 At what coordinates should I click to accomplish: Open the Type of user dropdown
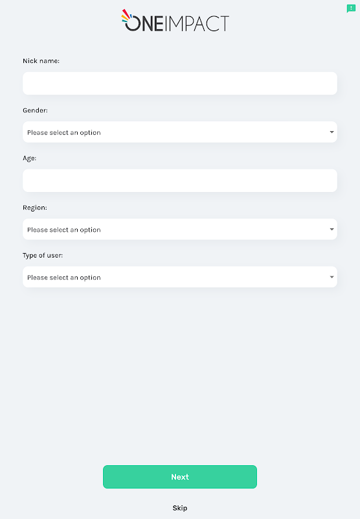click(x=179, y=277)
